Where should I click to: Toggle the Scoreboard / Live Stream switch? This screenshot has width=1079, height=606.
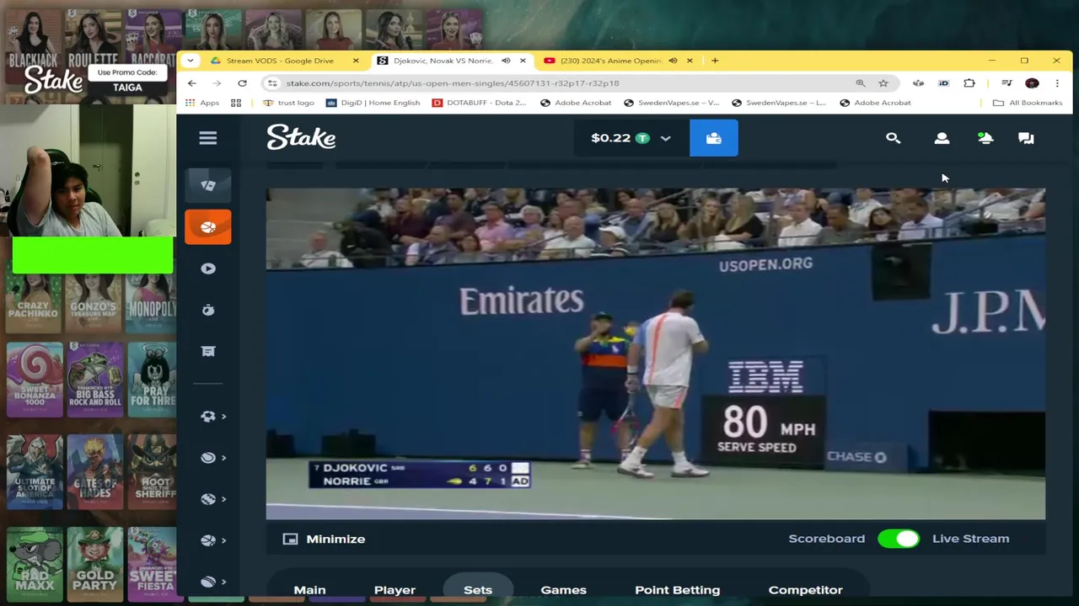click(x=899, y=539)
